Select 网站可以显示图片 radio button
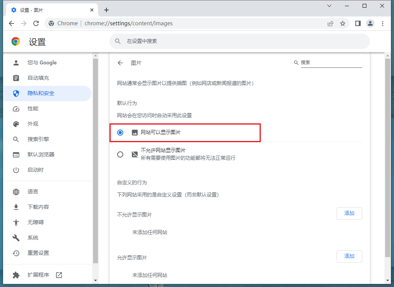 click(120, 132)
